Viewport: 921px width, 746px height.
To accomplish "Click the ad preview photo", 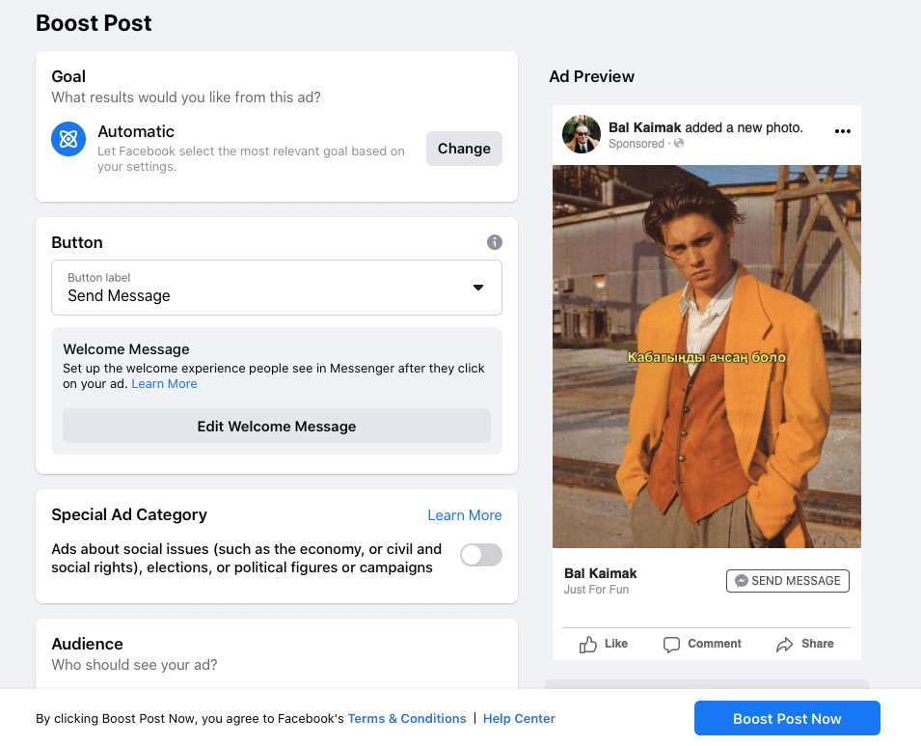I will 707,356.
